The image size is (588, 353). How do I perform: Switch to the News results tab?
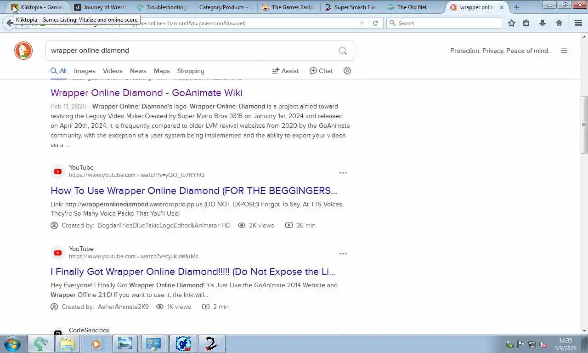138,71
